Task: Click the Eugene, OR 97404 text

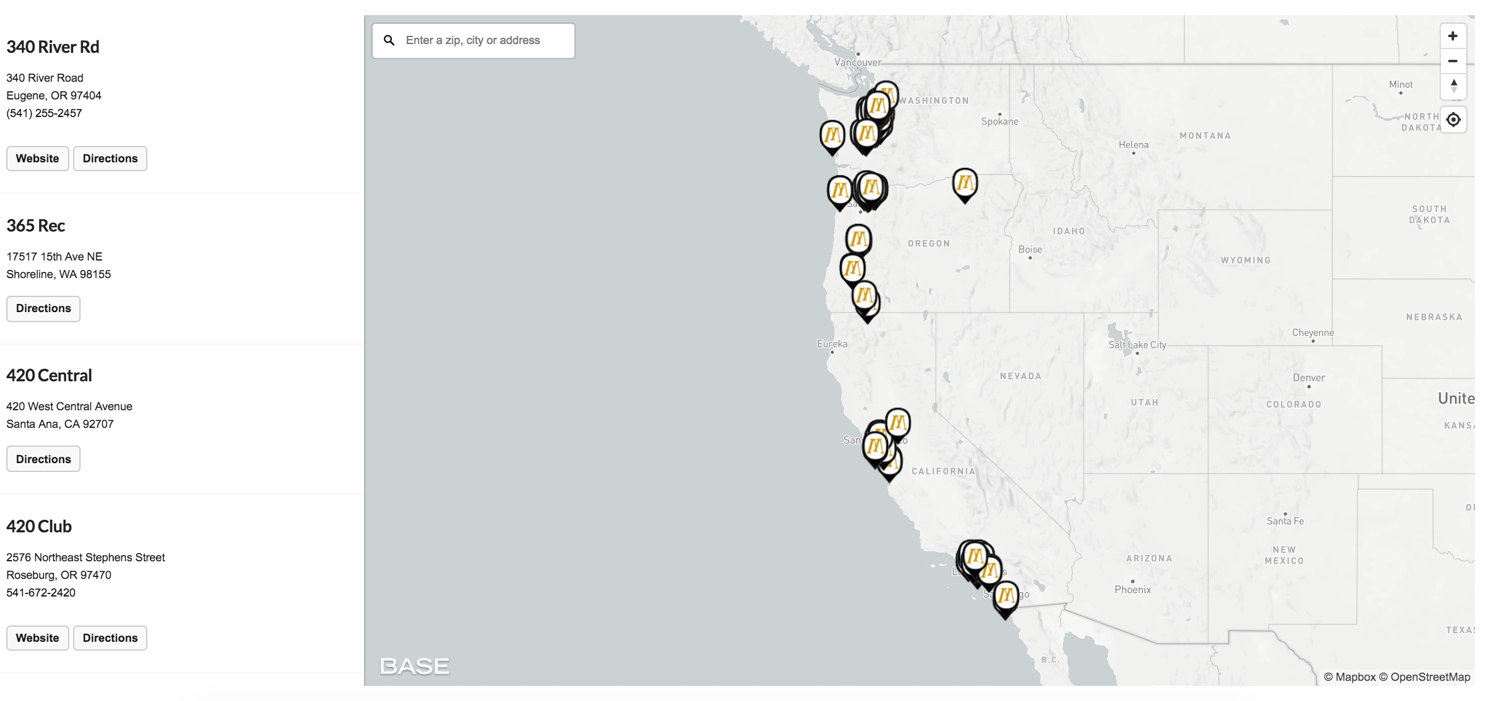Action: click(x=54, y=96)
